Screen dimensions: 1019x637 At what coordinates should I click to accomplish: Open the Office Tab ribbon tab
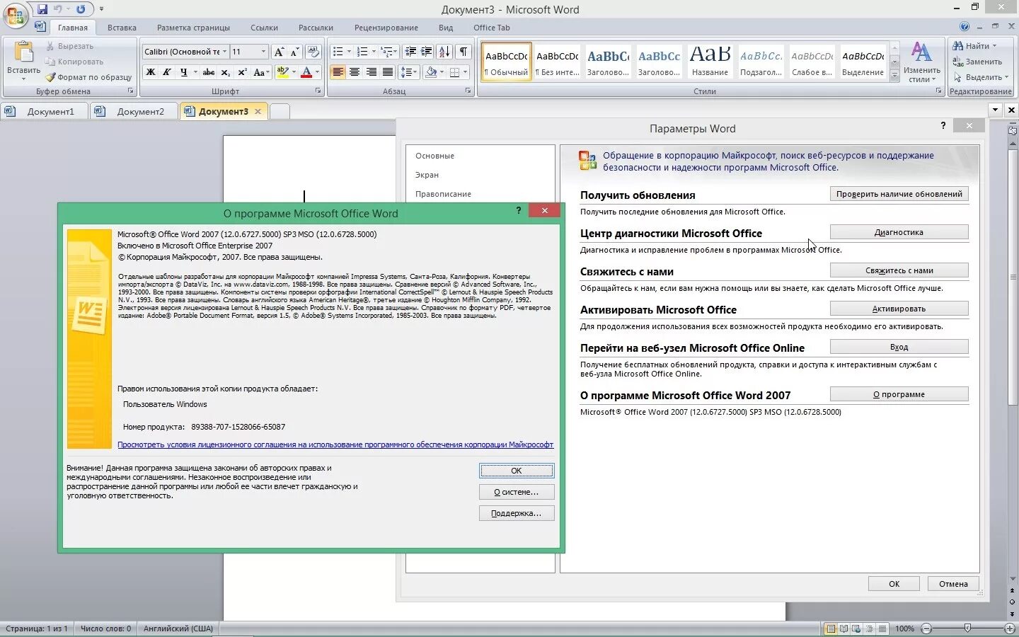(492, 28)
